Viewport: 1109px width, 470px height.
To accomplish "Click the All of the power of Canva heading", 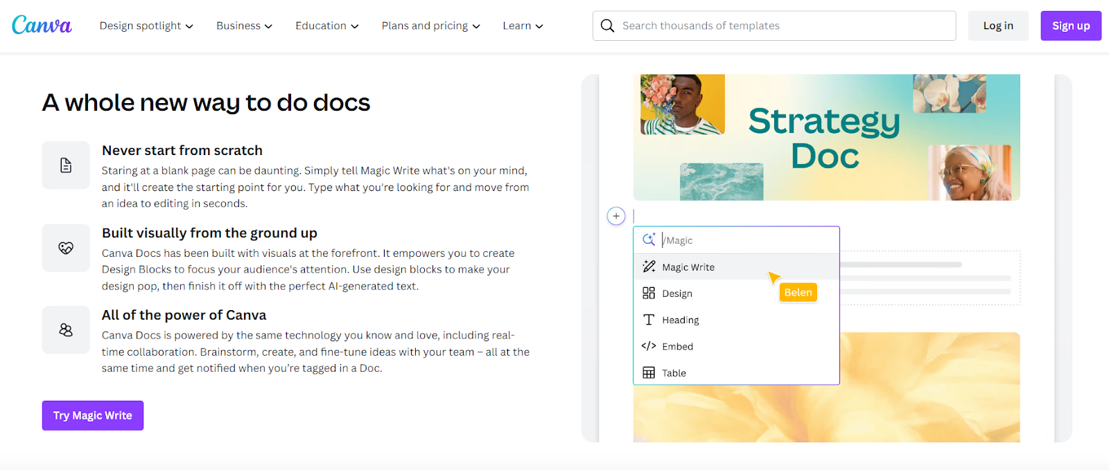I will [184, 315].
